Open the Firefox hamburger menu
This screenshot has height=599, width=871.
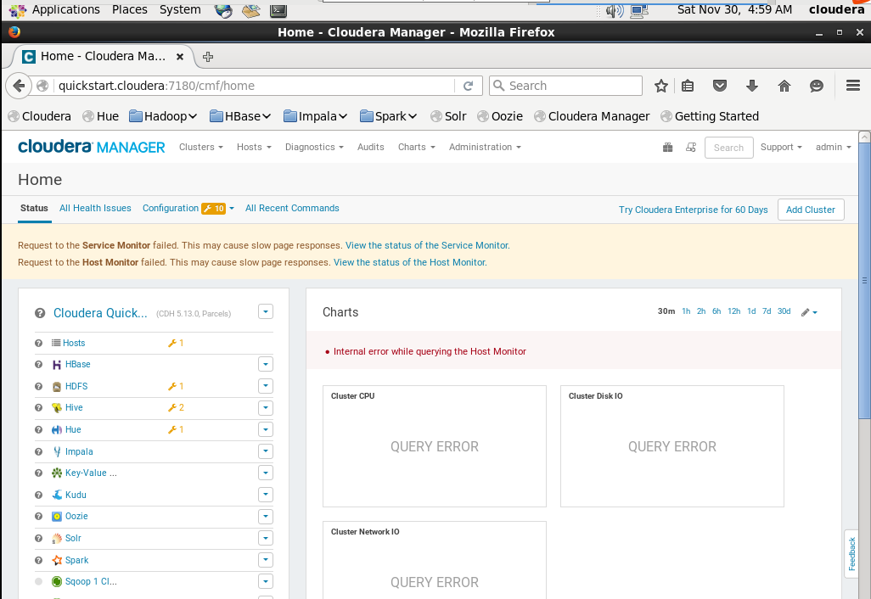(853, 86)
